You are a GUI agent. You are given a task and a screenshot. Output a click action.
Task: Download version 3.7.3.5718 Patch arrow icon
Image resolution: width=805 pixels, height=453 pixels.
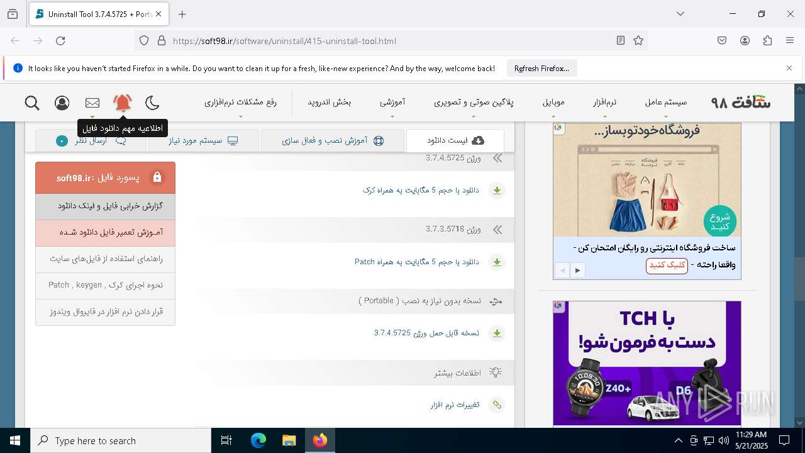point(497,262)
